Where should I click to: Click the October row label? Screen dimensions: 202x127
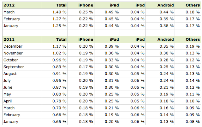click(11, 60)
